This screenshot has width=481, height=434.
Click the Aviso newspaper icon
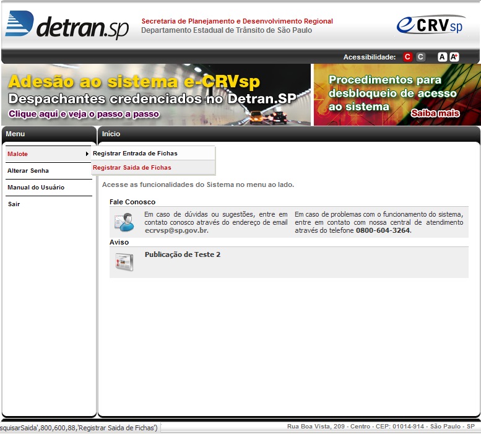[x=124, y=263]
